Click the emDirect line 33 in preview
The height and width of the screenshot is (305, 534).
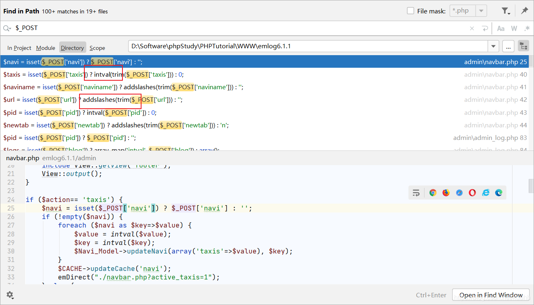[138, 277]
